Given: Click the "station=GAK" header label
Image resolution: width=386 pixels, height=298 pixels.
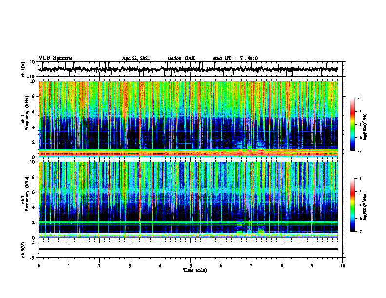Looking at the screenshot, I should coord(181,58).
